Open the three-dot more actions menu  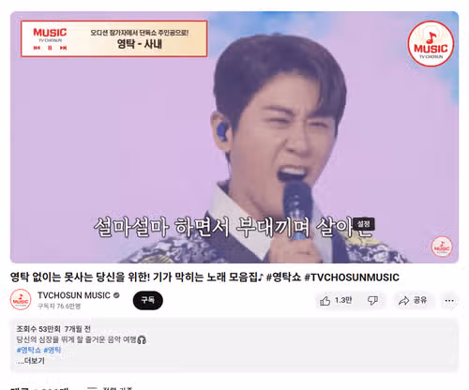point(449,301)
